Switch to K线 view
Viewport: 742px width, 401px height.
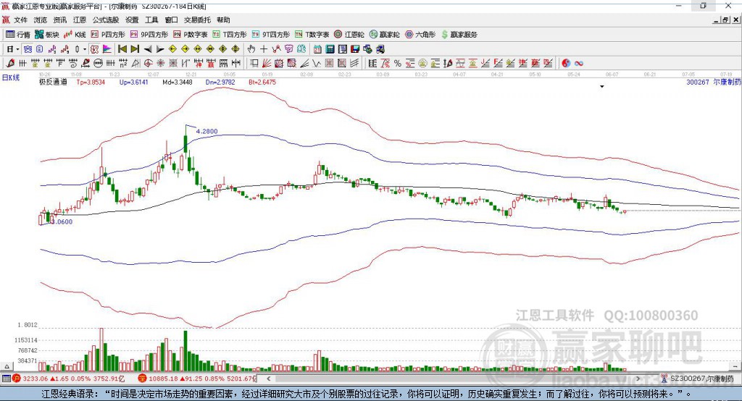[x=75, y=35]
